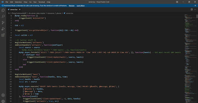The height and width of the screenshot is (103, 198).
Task: Toggle the customize layout control in title bar
Action: (177, 2)
